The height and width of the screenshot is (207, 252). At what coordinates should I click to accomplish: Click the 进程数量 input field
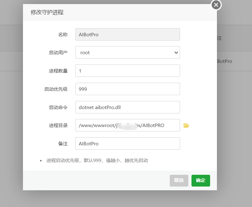pyautogui.click(x=128, y=71)
